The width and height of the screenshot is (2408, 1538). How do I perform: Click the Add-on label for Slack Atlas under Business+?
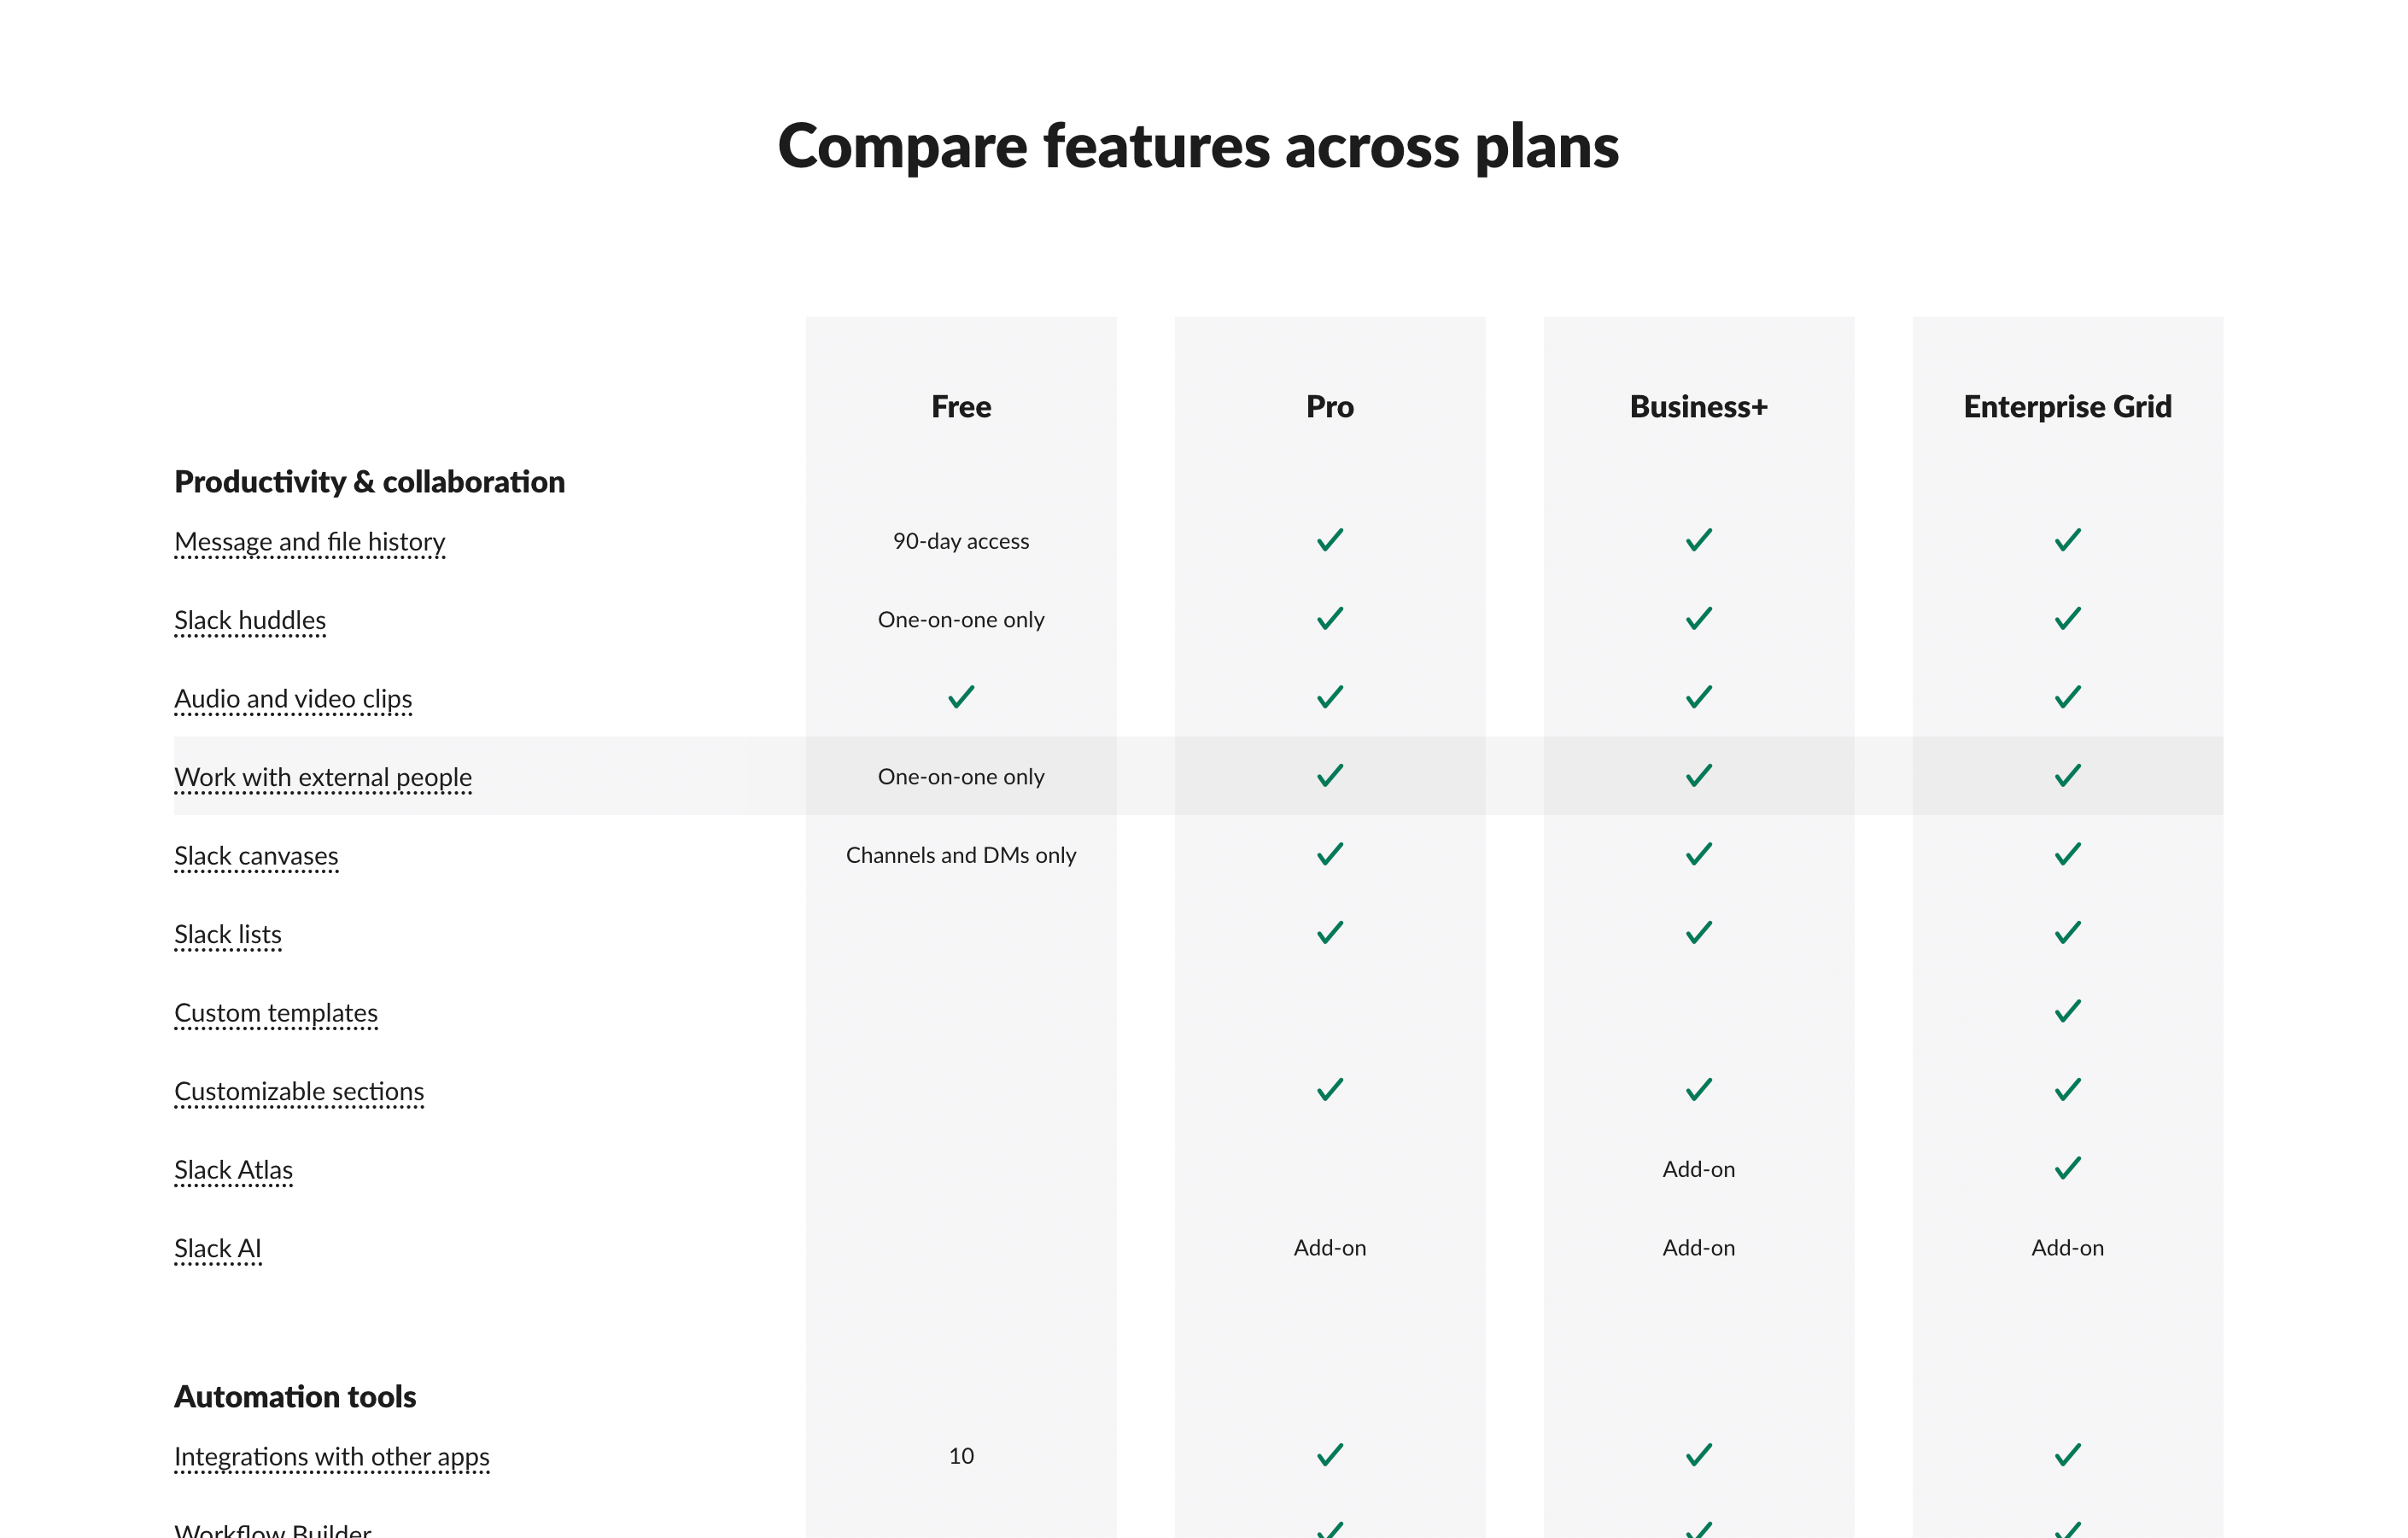[x=1698, y=1169]
